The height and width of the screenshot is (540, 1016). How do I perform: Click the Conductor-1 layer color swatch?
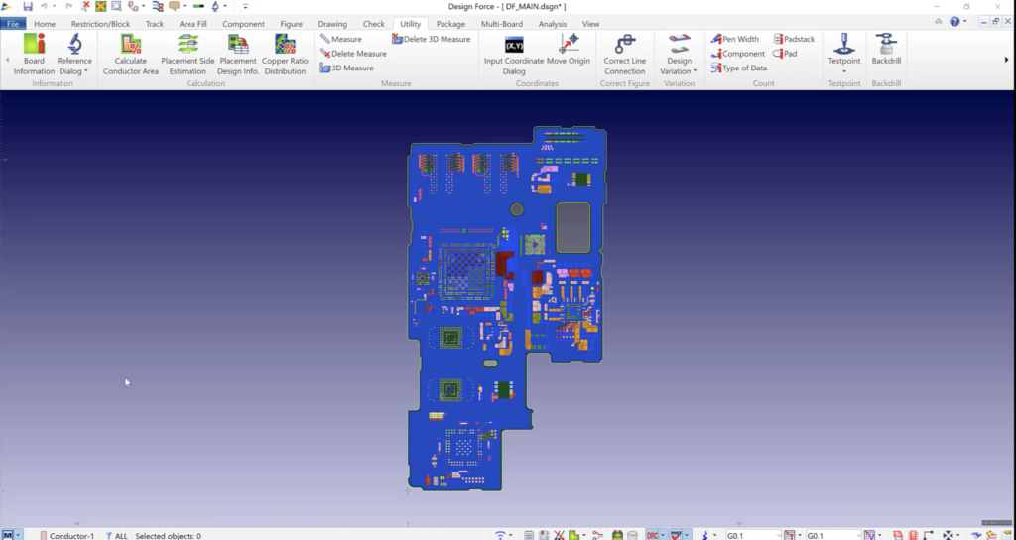(44, 536)
